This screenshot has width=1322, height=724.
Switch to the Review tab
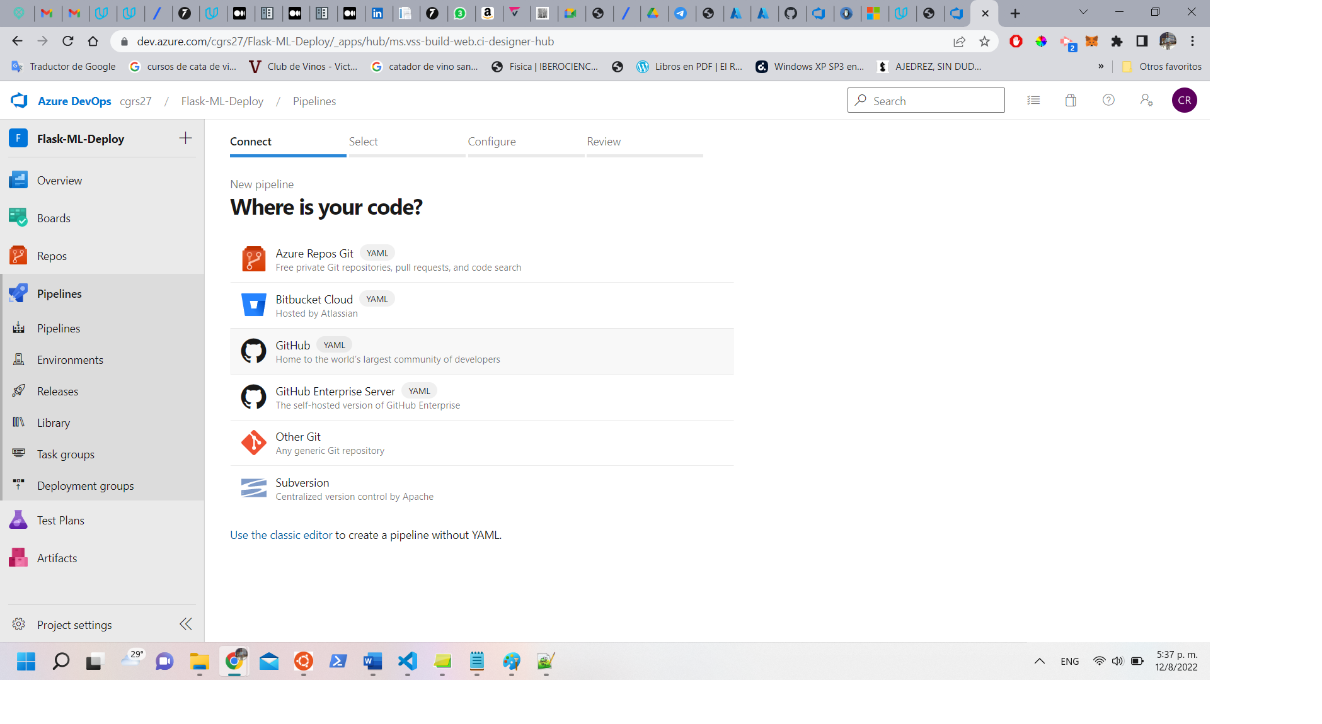click(x=604, y=141)
